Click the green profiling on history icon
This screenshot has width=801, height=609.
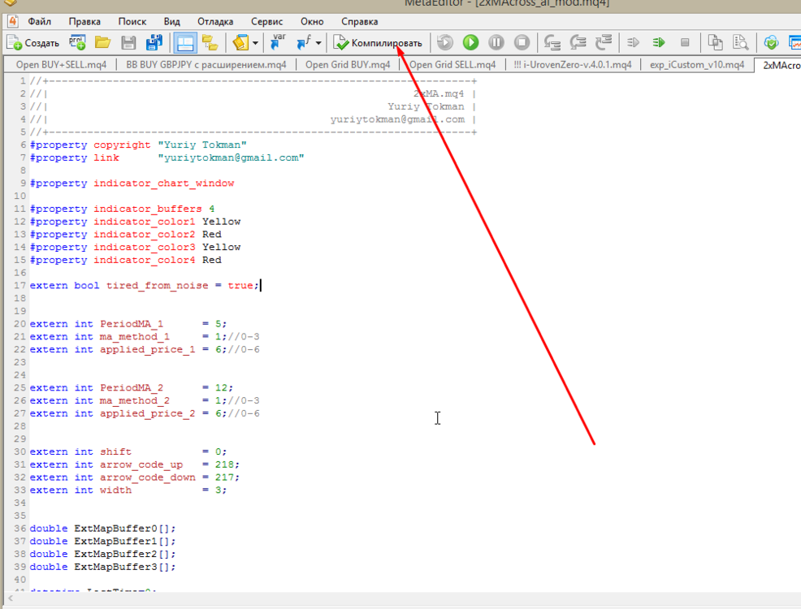pos(659,42)
